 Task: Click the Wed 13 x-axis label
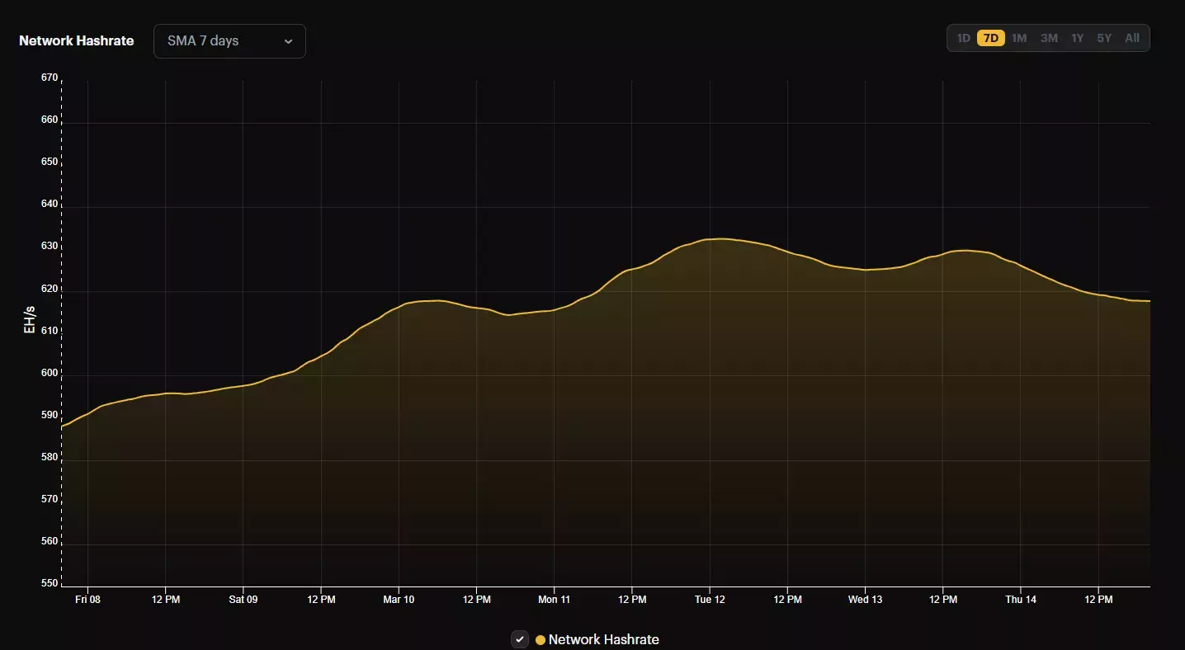pyautogui.click(x=865, y=600)
